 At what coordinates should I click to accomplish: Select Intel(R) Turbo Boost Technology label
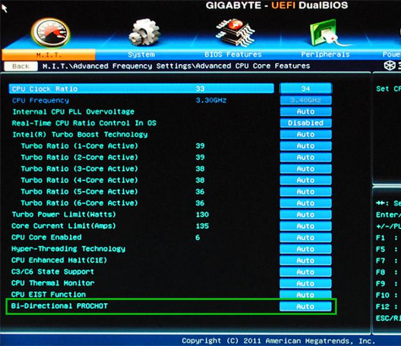tap(80, 134)
